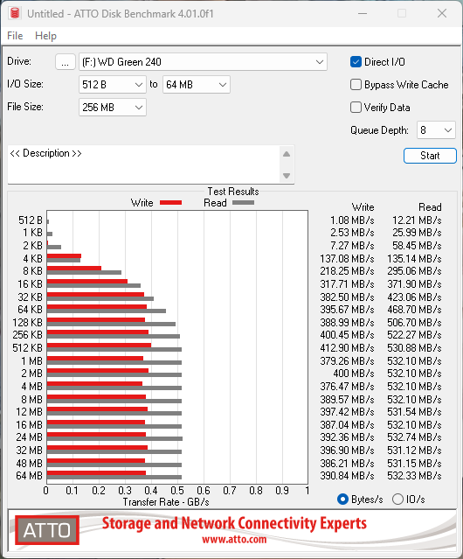
Task: Click the ATTO app icon in title bar
Action: (15, 13)
